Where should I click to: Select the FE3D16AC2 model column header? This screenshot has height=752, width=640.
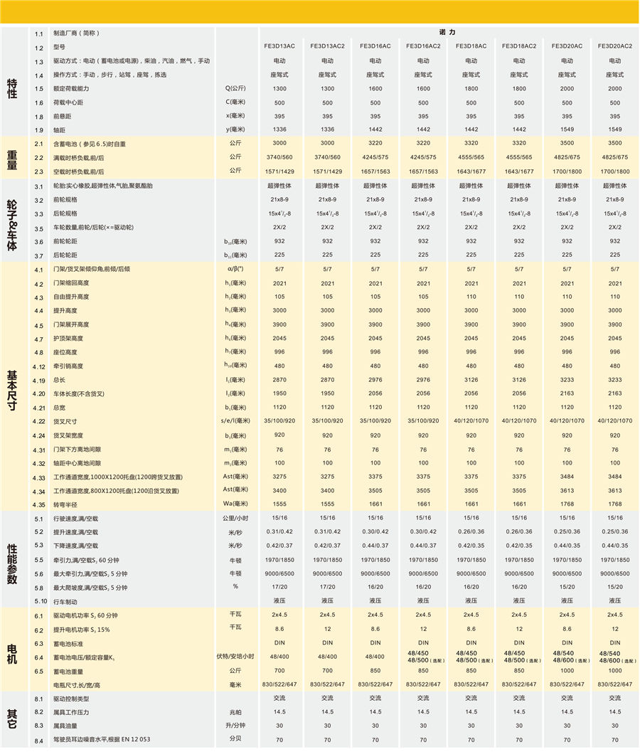coord(423,46)
